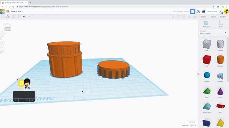The height and width of the screenshot is (128, 229).
Task: Click the Flip mirror tool icon
Action: tap(195, 17)
